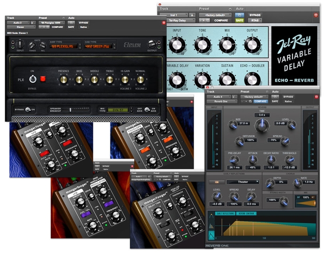Open the Reverb One plug-in selector dropdown
Image resolution: width=329 pixels, height=254 pixels.
coord(222,101)
